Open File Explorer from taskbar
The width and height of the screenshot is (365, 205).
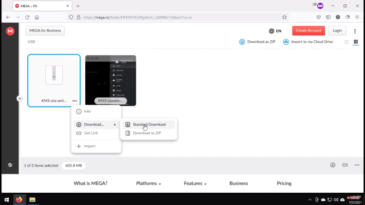click(32, 200)
